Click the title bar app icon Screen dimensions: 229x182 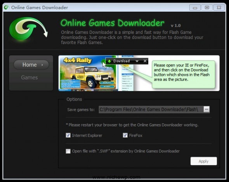(7, 7)
